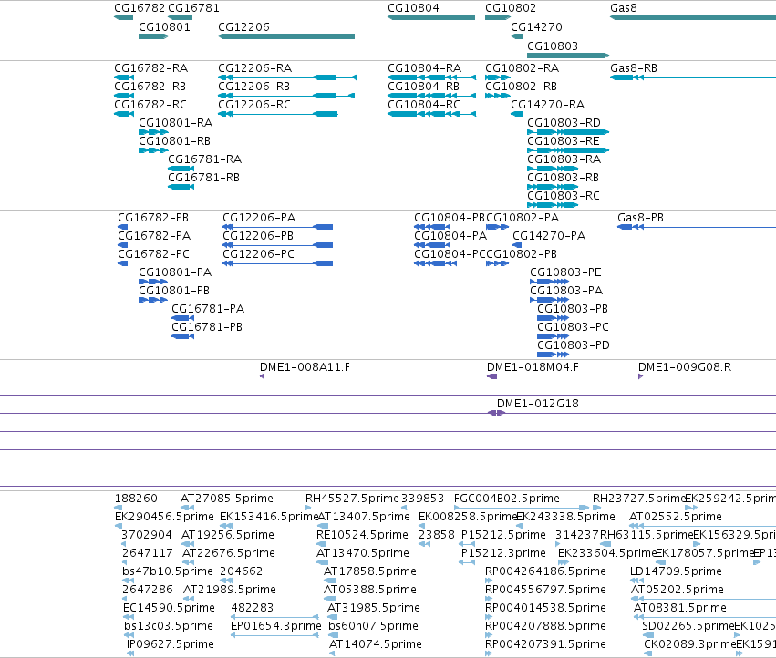Click EST LD14709.5prime

(676, 571)
